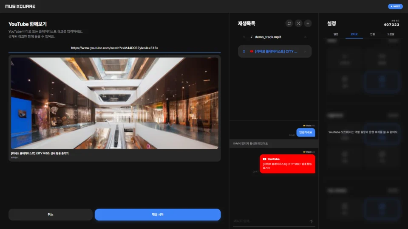Open the 연결 settings tab
Screen dimensions: 408x229
[x=372, y=34]
